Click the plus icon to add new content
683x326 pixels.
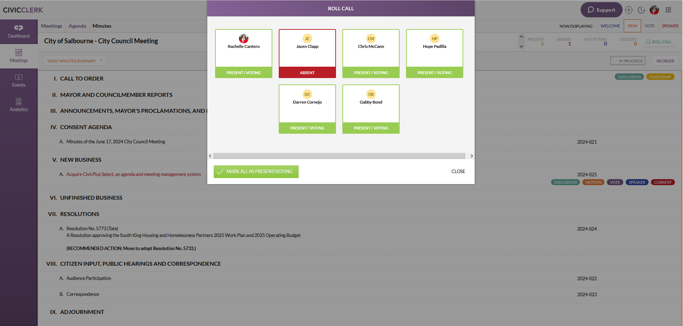[629, 10]
